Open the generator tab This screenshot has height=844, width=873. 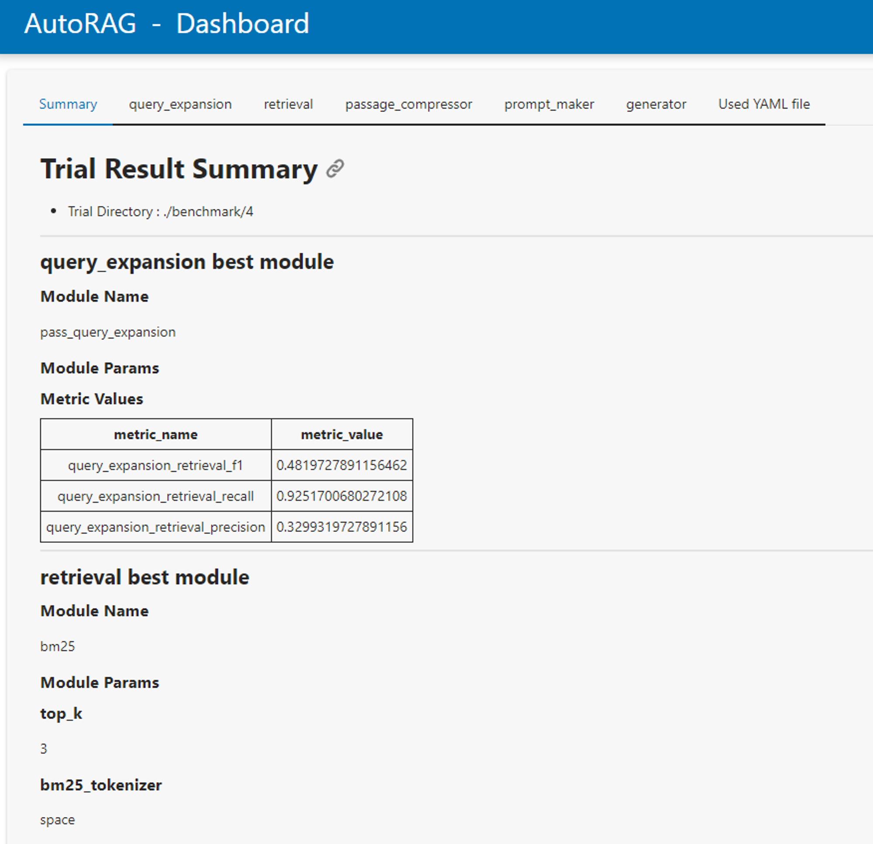(x=656, y=104)
